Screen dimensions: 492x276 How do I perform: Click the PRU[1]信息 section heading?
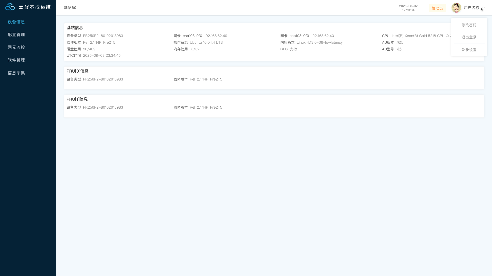77,99
